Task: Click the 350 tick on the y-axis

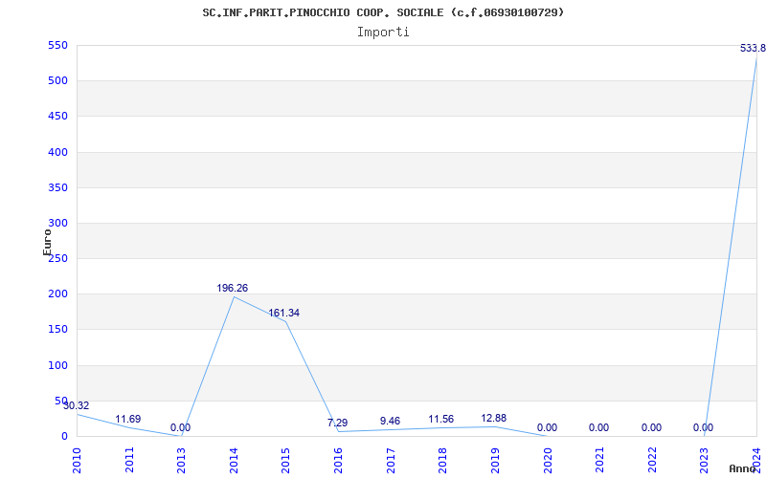Action: pyautogui.click(x=57, y=187)
